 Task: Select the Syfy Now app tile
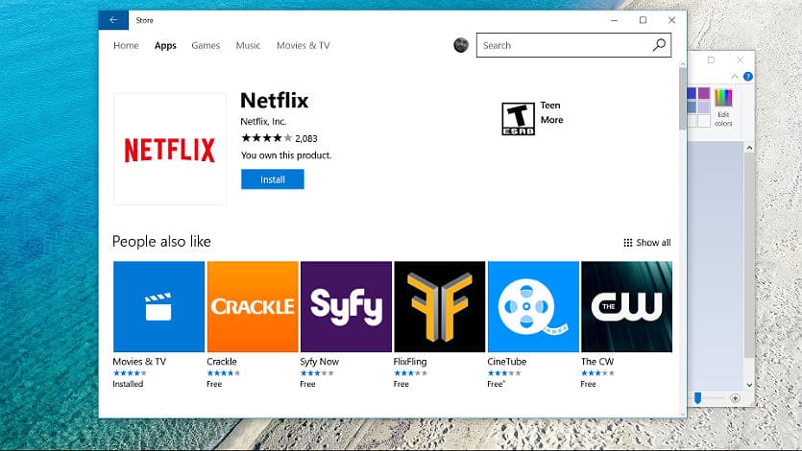tap(345, 306)
